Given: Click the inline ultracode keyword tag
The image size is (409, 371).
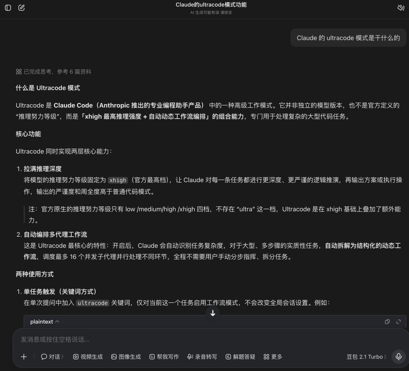Looking at the screenshot, I should click(93, 303).
